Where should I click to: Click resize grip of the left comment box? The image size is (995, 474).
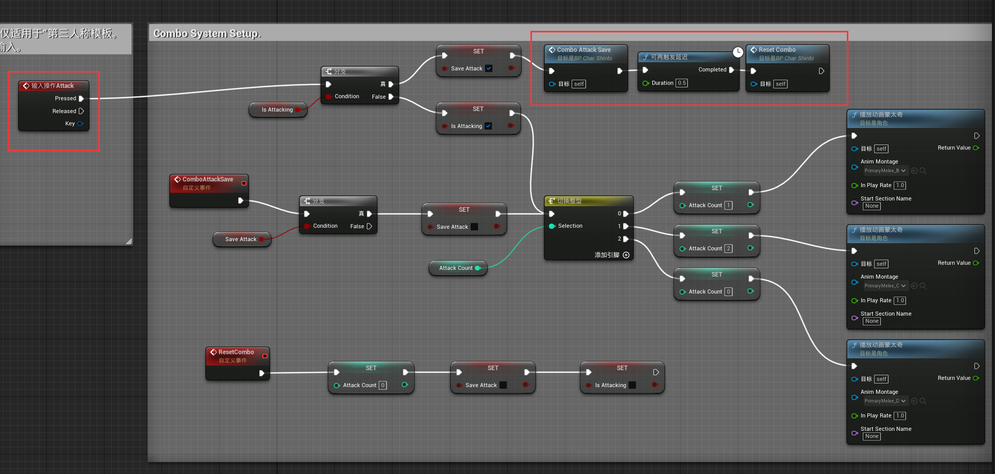[129, 241]
